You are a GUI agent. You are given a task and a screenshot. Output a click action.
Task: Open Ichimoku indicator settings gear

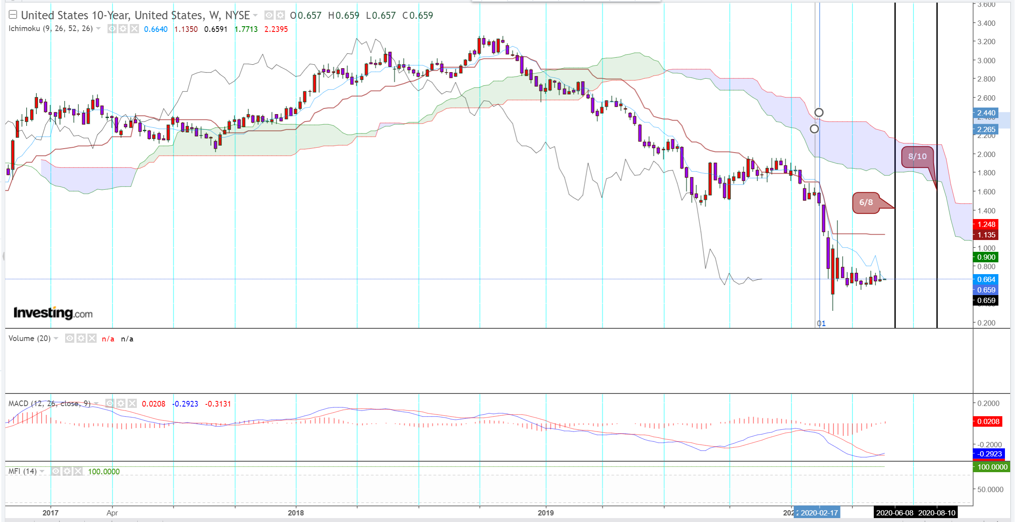(123, 29)
